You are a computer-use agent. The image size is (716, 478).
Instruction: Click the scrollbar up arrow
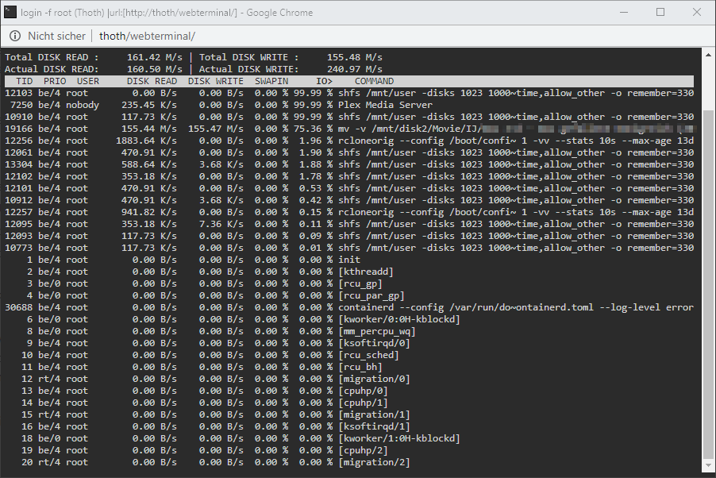coord(708,56)
